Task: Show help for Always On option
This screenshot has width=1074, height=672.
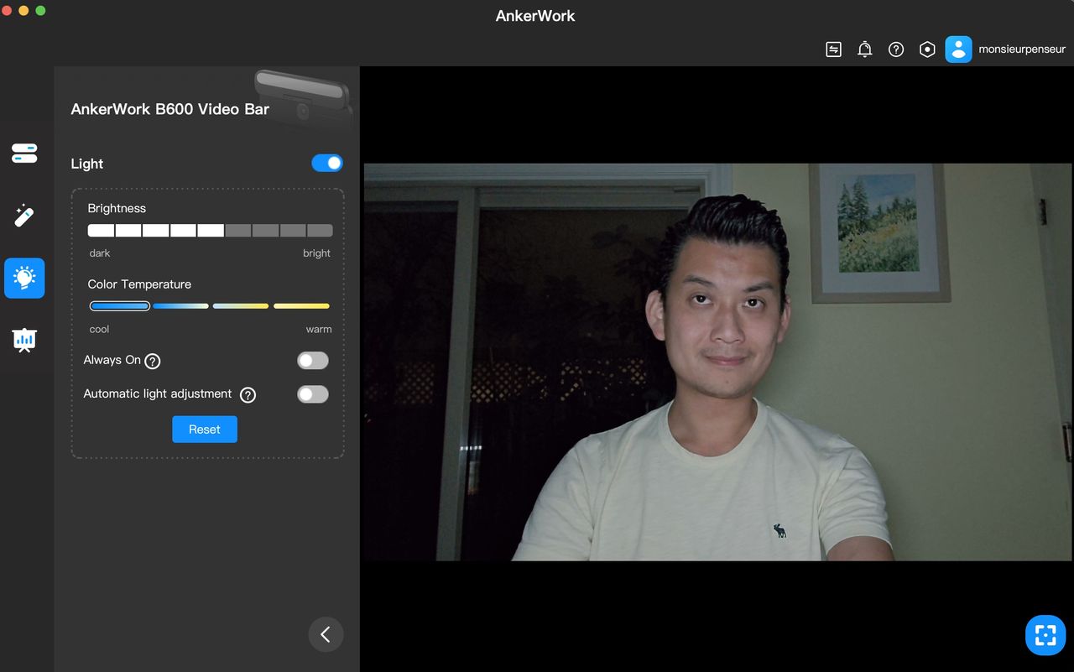Action: [x=152, y=362]
